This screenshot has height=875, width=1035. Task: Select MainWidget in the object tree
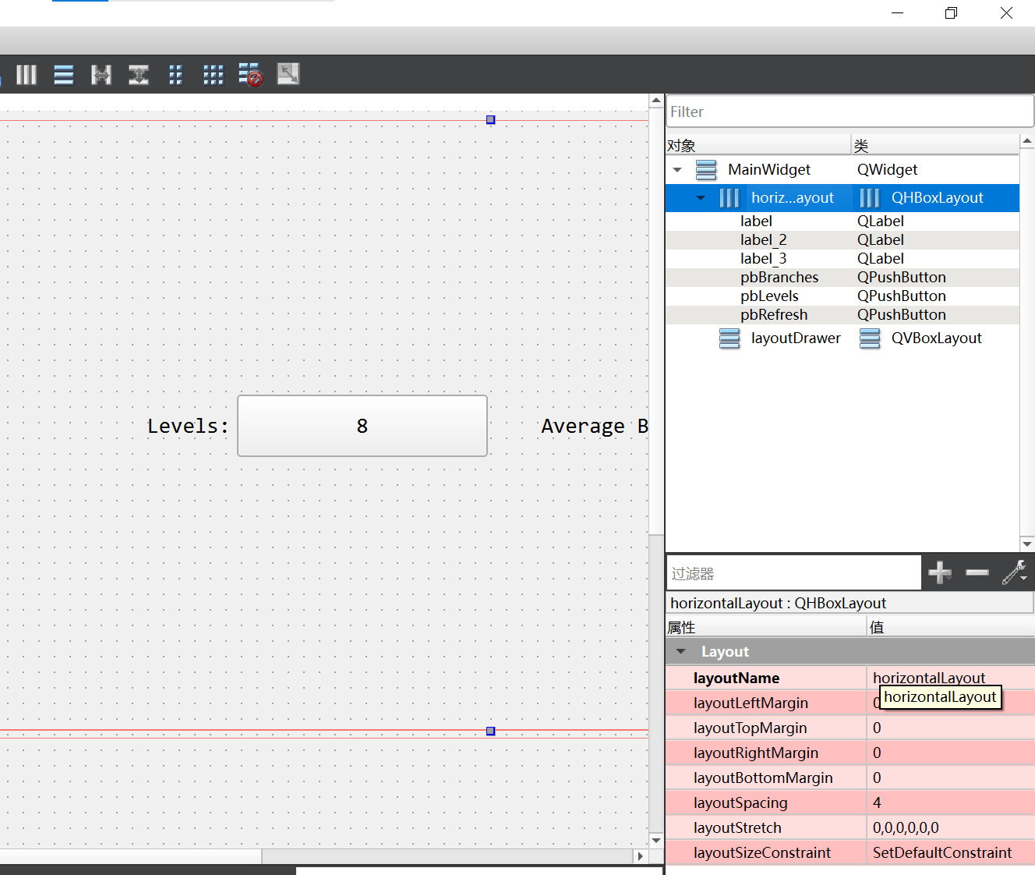[768, 169]
